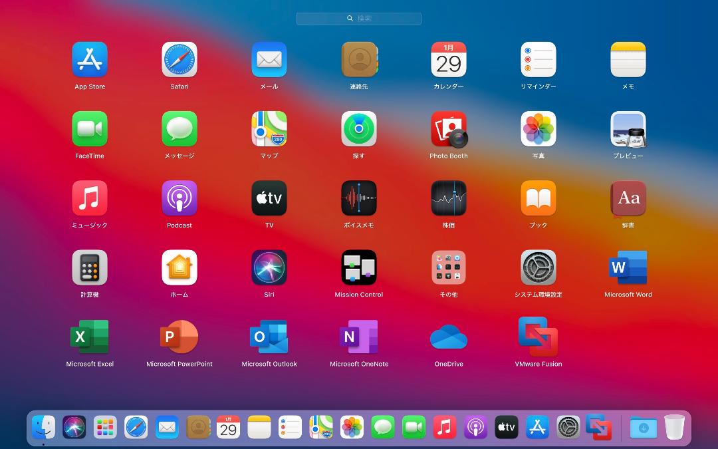Open VMware Fusion from the Dock
This screenshot has height=449, width=718.
tap(599, 427)
